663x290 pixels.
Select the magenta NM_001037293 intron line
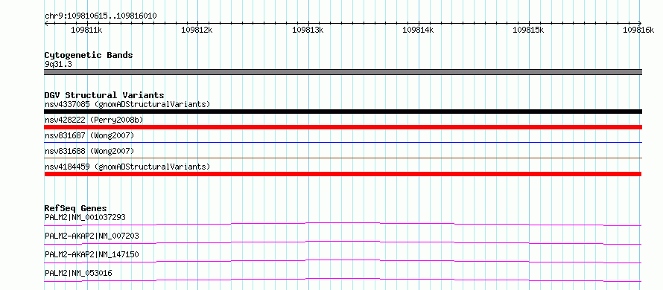[x=343, y=224]
